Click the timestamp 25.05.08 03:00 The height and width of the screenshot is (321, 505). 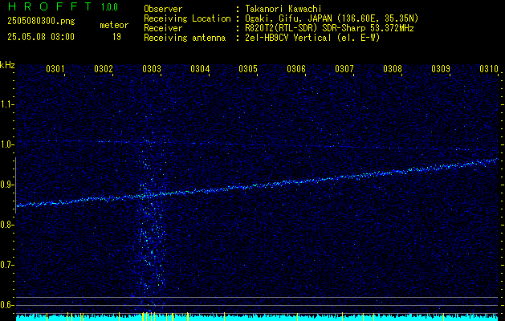[41, 37]
